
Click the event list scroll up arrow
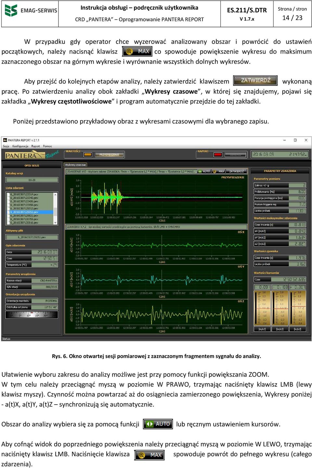click(56, 194)
